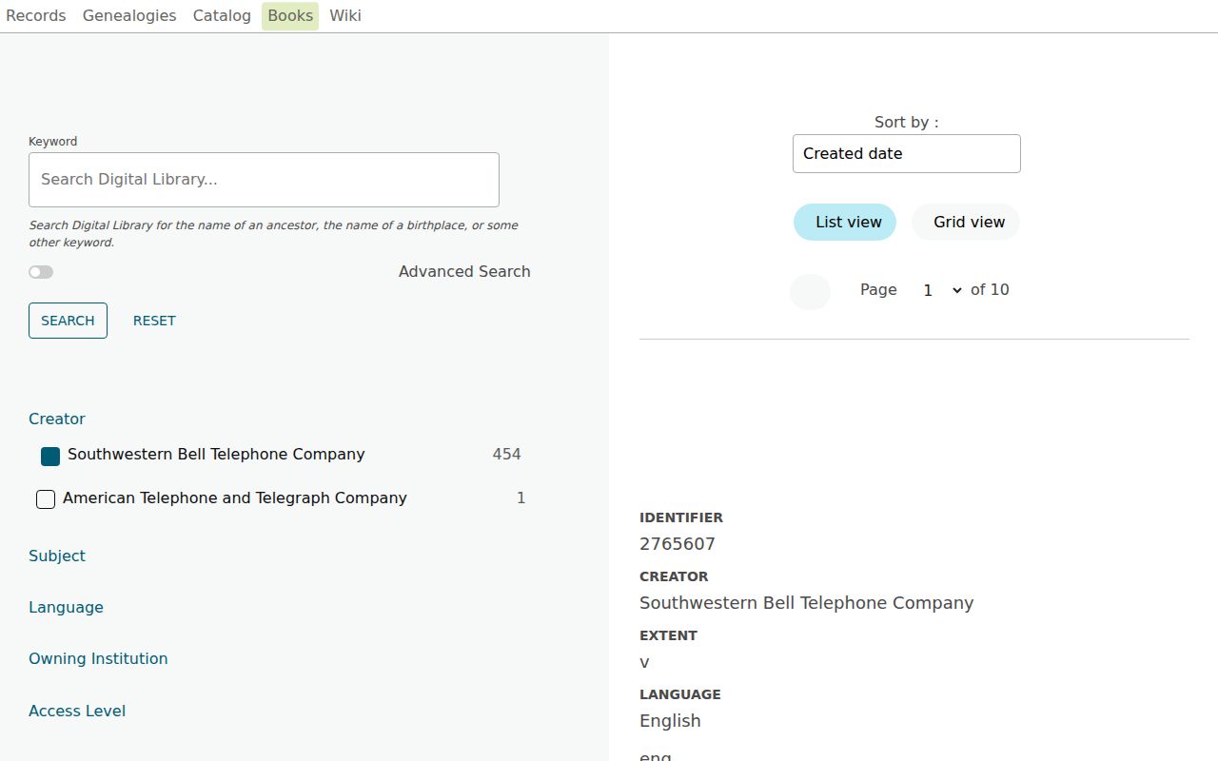
Task: Focus the Search Digital Library keyword field
Action: 264,180
